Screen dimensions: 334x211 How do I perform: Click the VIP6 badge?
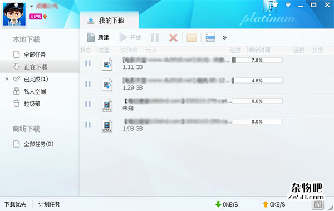point(36,16)
